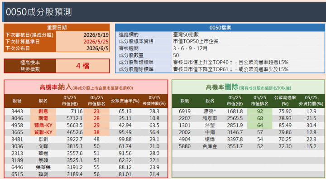Click the stock name 藥華藥
This screenshot has height=179, width=326.
point(43,167)
